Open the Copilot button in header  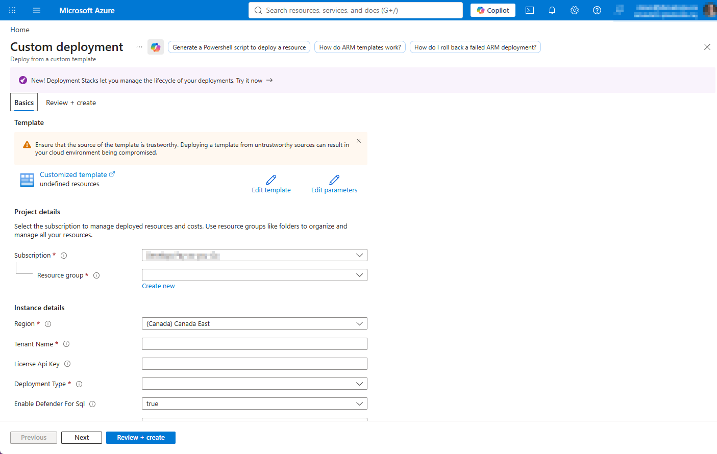tap(493, 10)
